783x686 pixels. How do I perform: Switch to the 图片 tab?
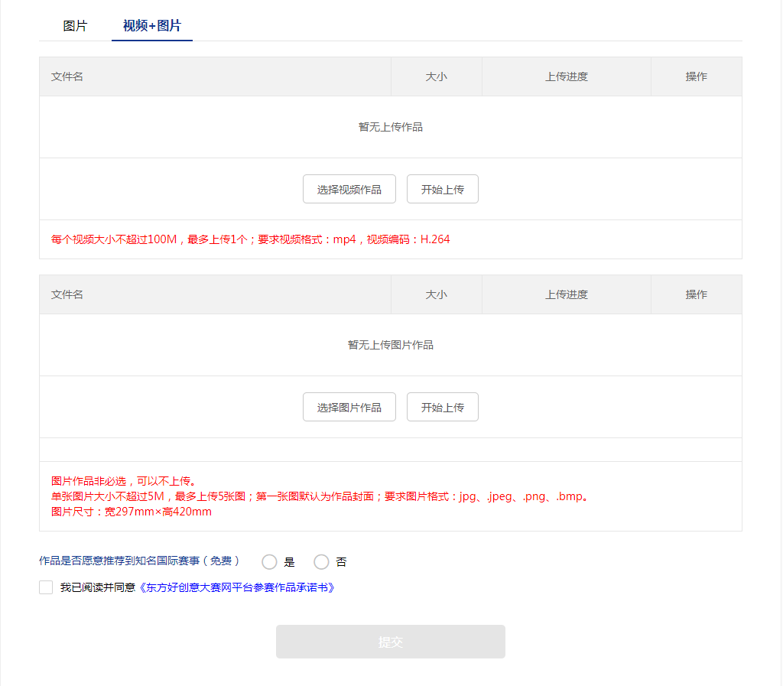click(75, 26)
